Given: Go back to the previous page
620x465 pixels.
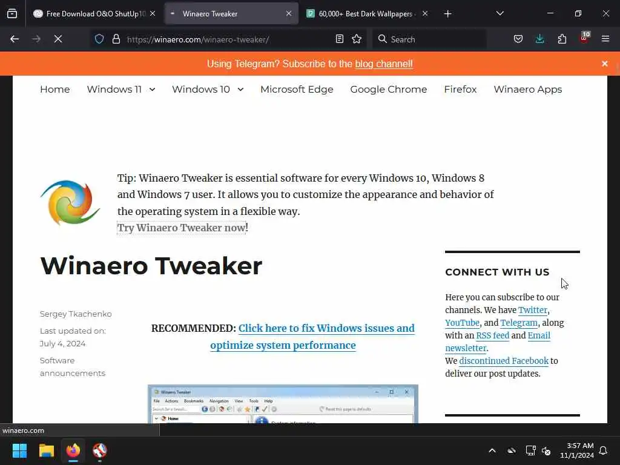Looking at the screenshot, I should tap(15, 39).
